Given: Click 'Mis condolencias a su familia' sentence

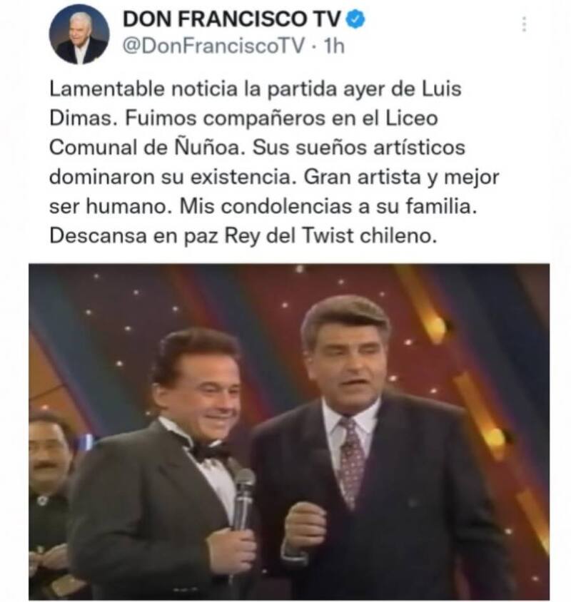Looking at the screenshot, I should click(x=328, y=206).
